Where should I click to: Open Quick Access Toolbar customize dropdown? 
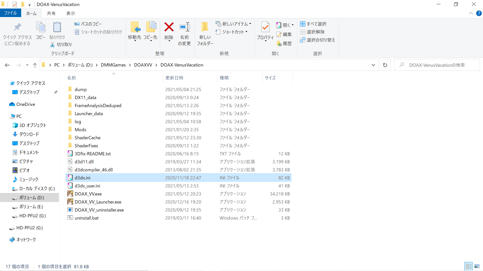(29, 5)
